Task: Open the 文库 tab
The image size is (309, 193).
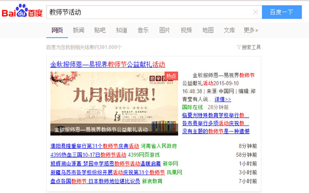Action: click(229, 30)
